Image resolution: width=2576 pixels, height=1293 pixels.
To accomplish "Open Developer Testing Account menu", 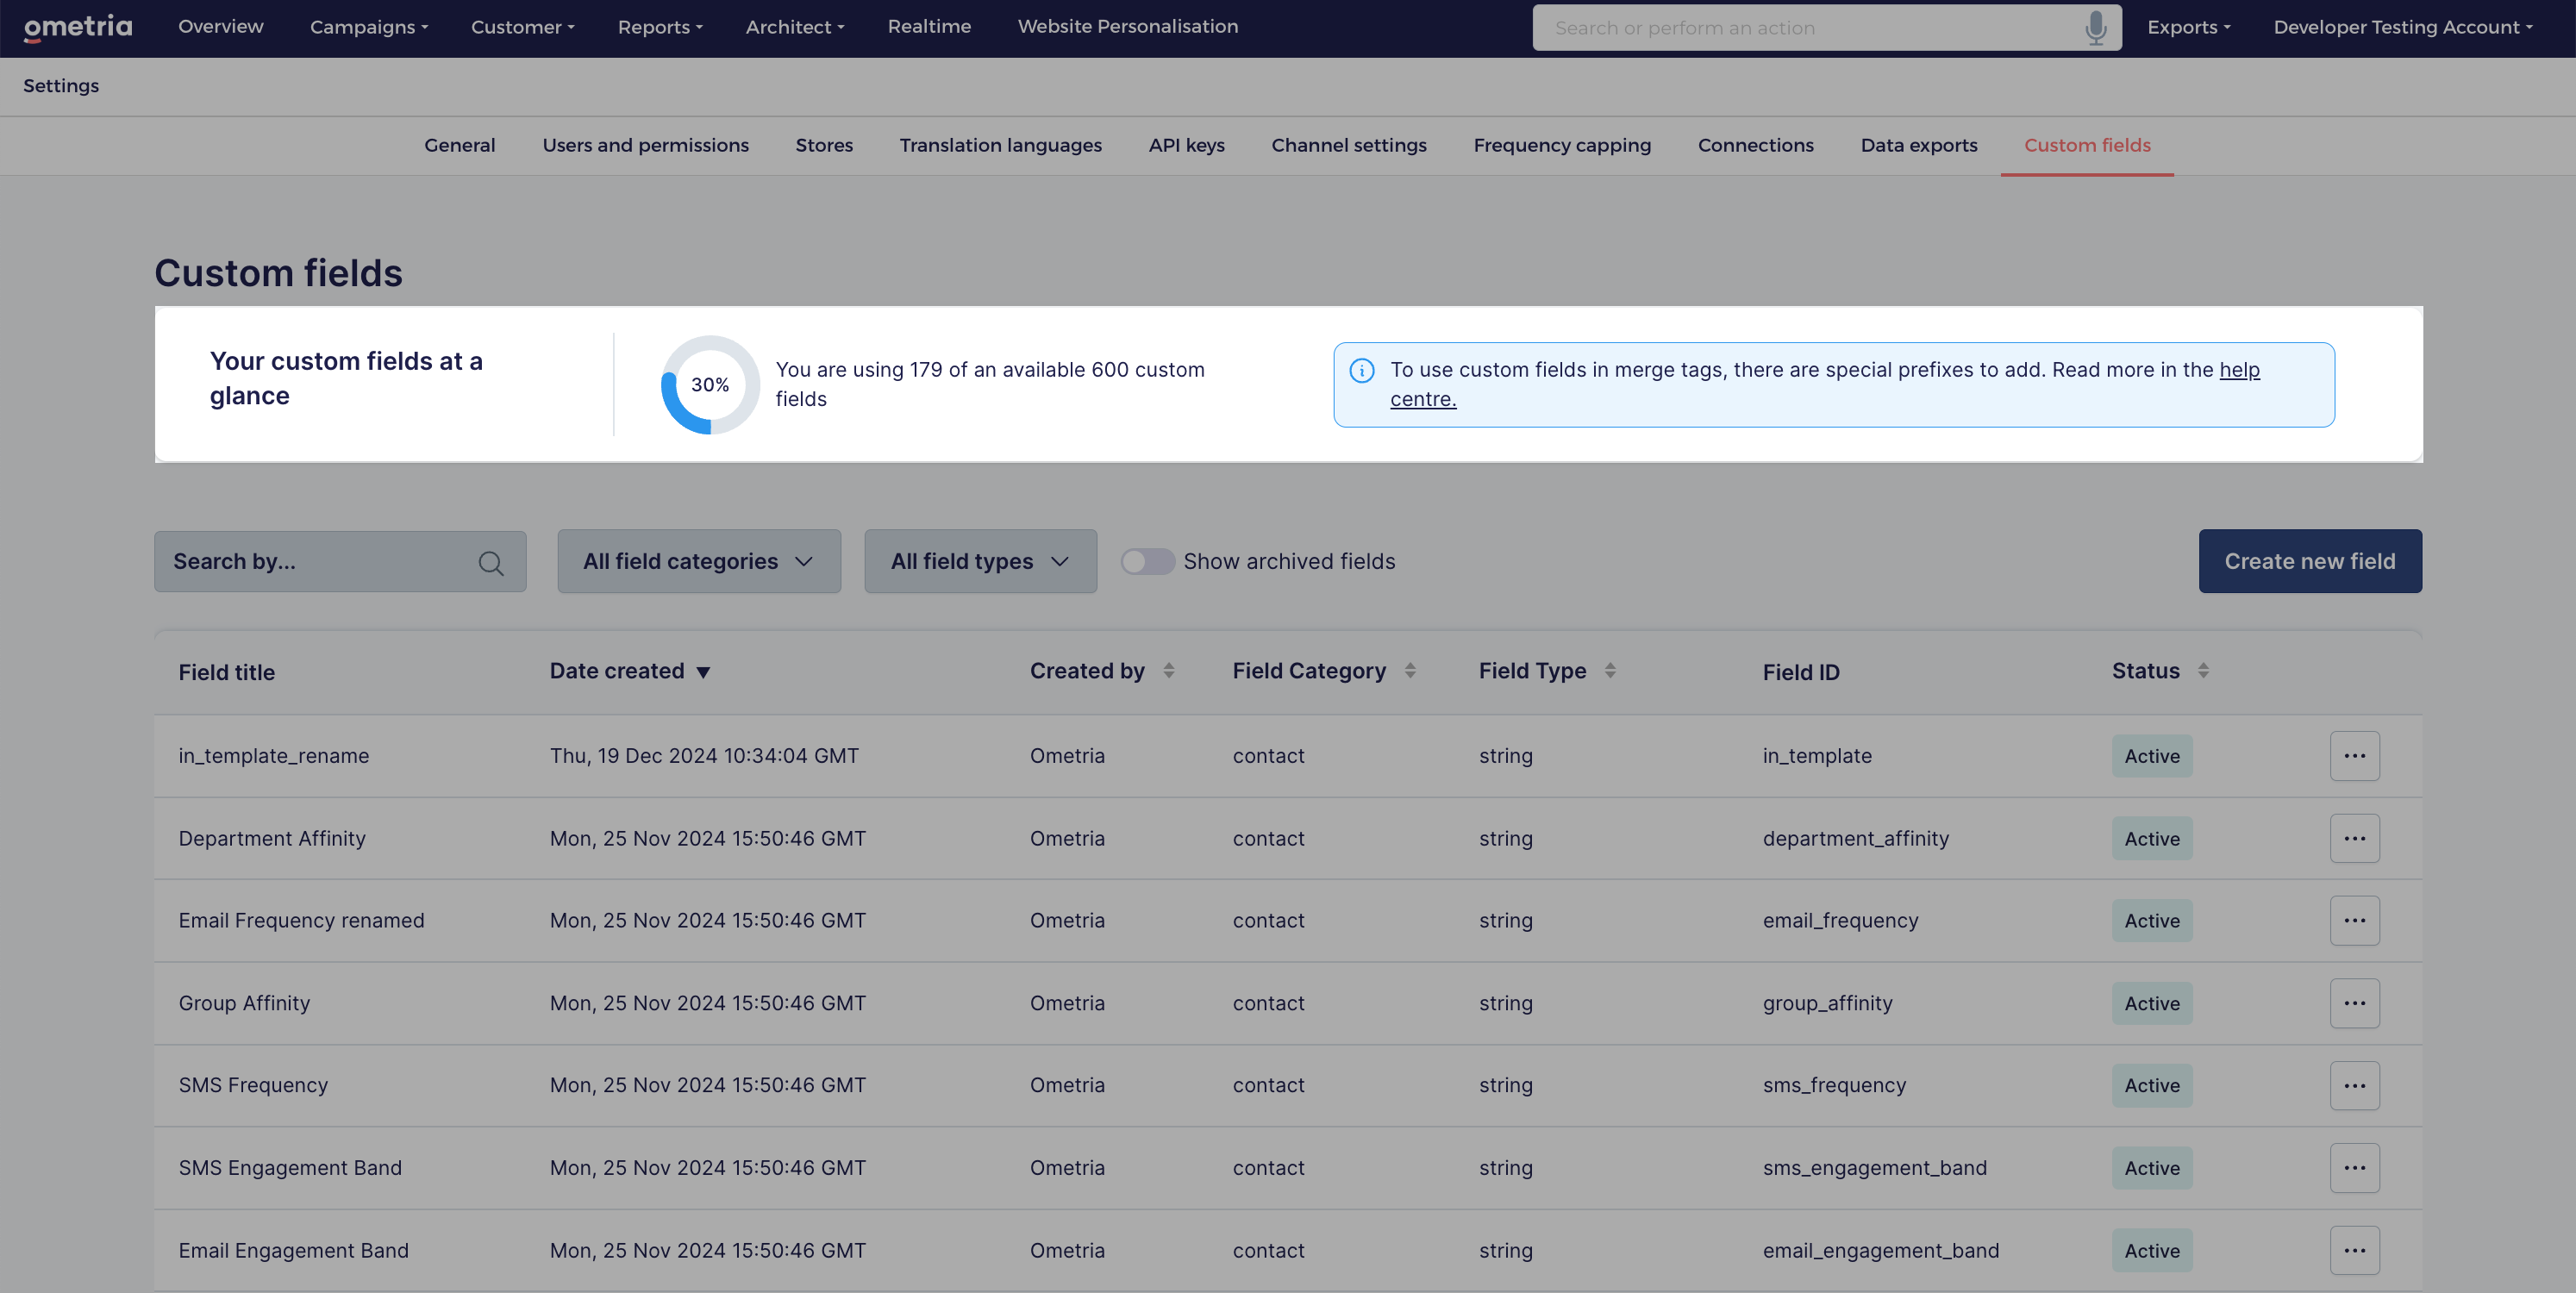I will point(2402,27).
